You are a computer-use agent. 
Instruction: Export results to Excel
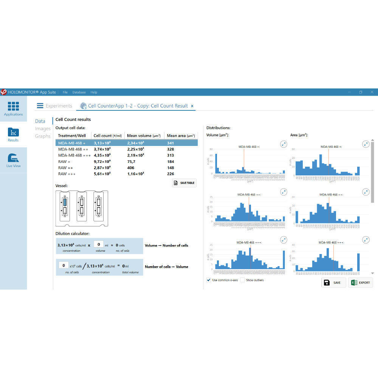pyautogui.click(x=360, y=283)
